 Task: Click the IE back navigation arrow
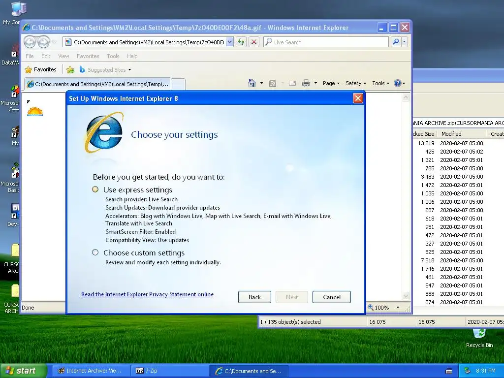point(30,42)
